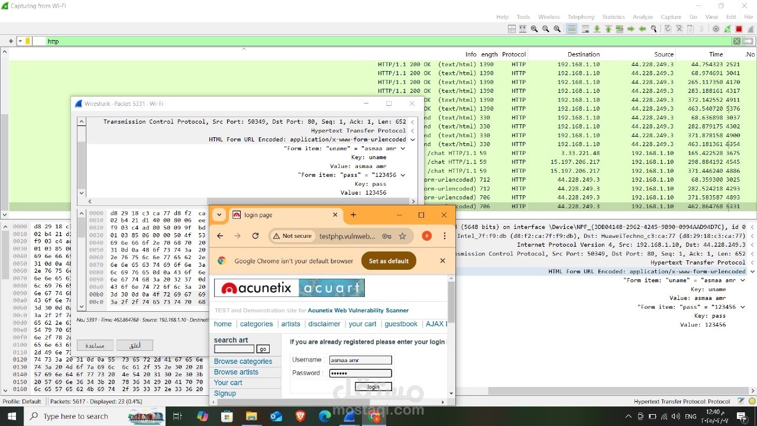Image resolution: width=757 pixels, height=426 pixels.
Task: Collapse the uname form item in main details pane
Action: [x=742, y=280]
